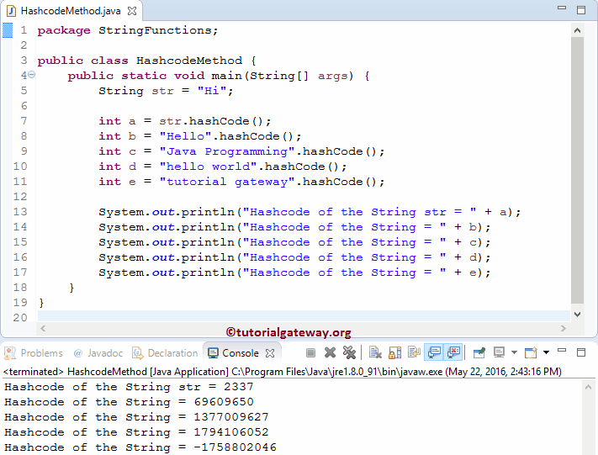Switch to the Javadoc tab

point(98,353)
